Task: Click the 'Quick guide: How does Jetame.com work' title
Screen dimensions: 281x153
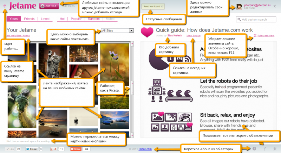Action: coord(204,30)
